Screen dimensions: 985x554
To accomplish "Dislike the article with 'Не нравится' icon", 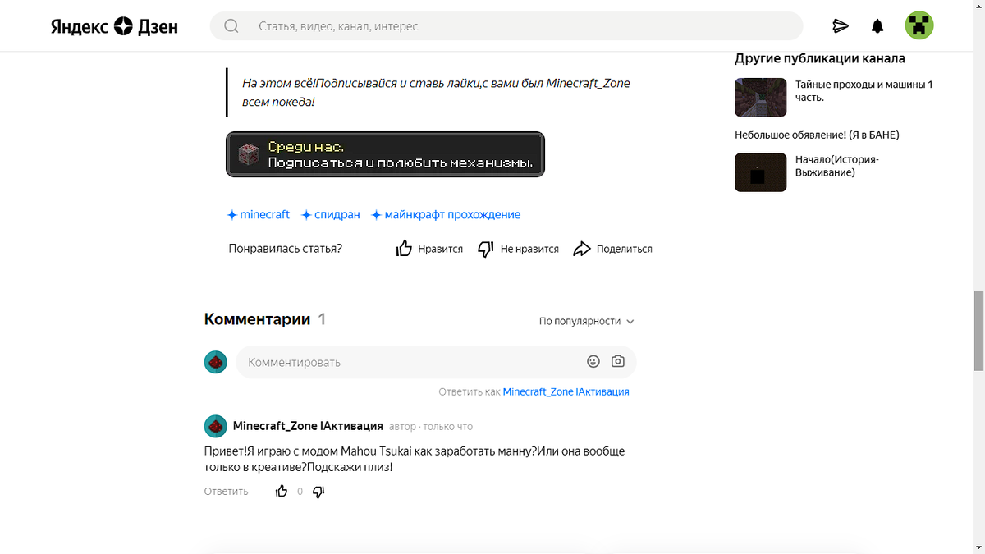I will 518,249.
